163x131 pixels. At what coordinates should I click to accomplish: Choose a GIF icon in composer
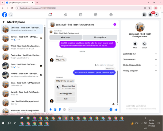coord(65,109)
